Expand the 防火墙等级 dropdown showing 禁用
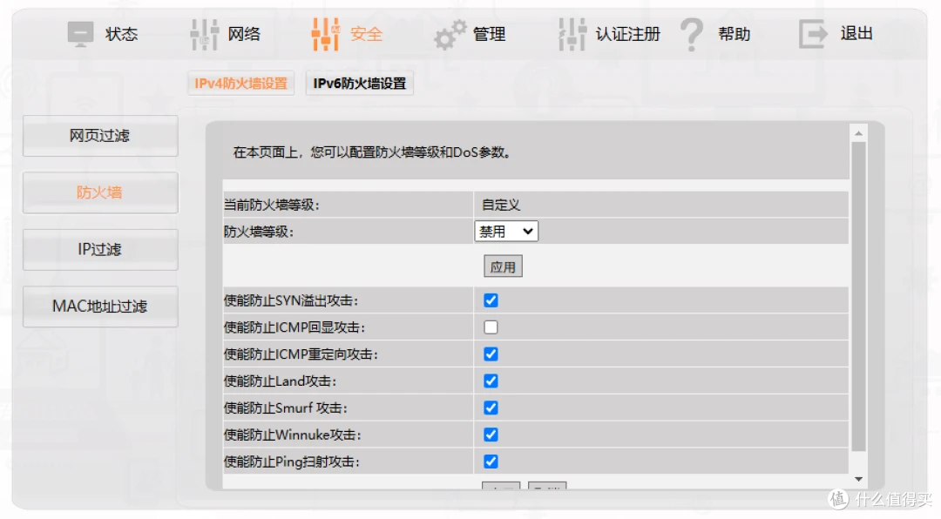Screen dimensions: 941x519 [506, 231]
